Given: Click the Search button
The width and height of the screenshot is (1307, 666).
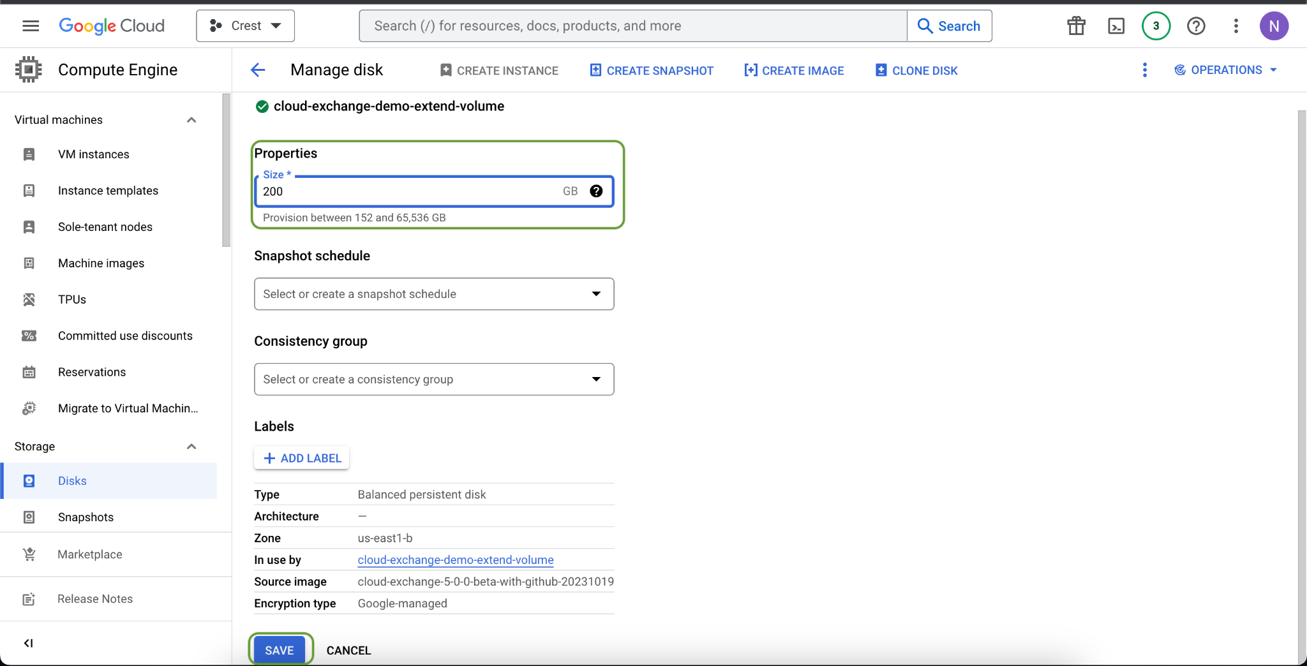Looking at the screenshot, I should [949, 26].
